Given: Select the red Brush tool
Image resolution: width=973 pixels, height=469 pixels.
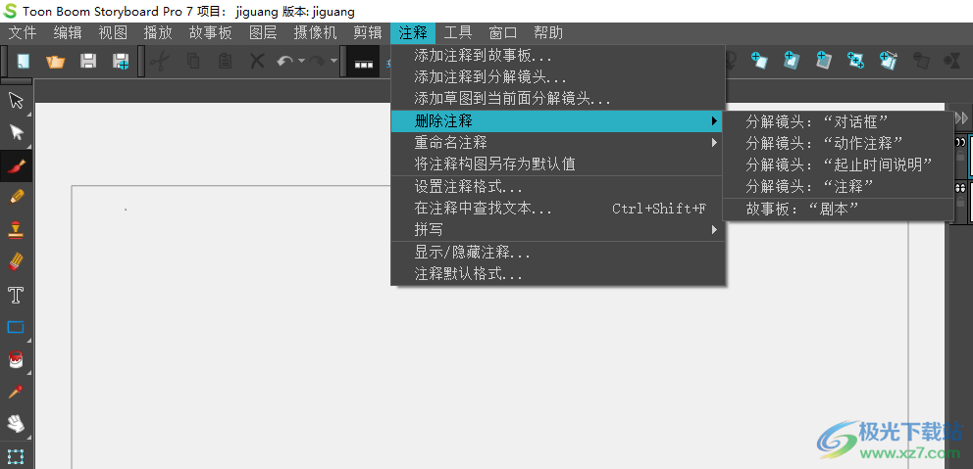Looking at the screenshot, I should click(x=16, y=165).
